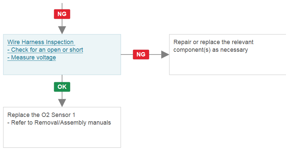289x151 pixels.
Task: Click the line between OK badge and its arrowhead
Action: [x=62, y=96]
